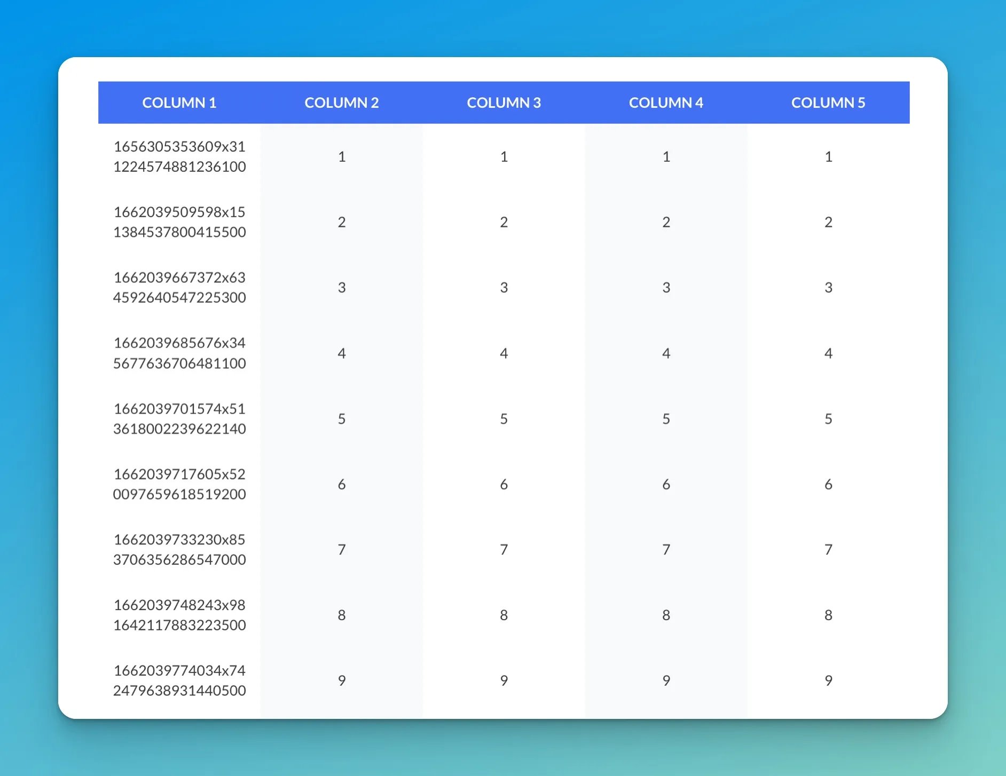Select value 8 in Column 4

[666, 615]
